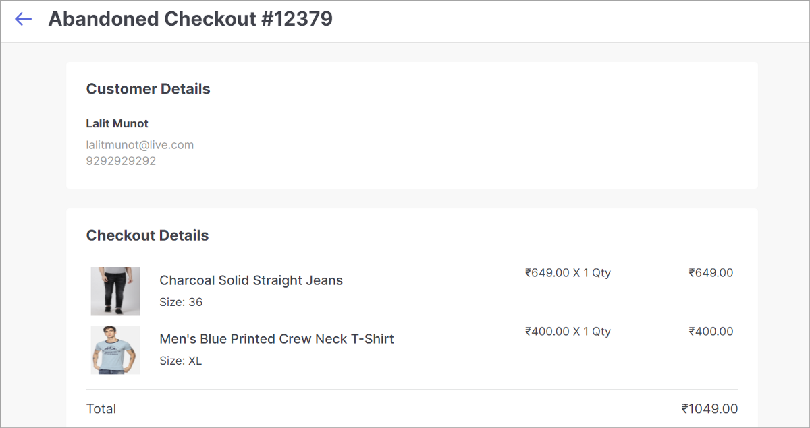
Task: Click the Customer Details card area
Action: [412, 125]
